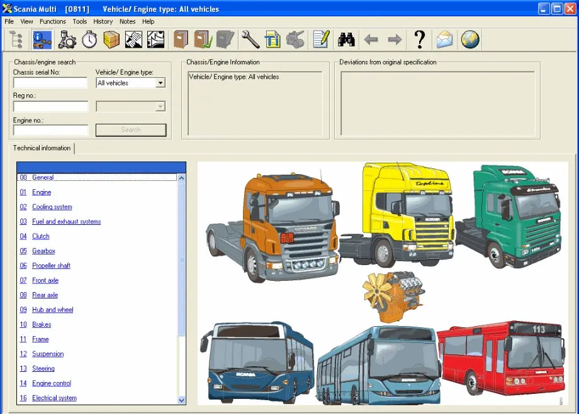Open the 16 Electrical system link
Screen dimensions: 579x414
coord(48,398)
